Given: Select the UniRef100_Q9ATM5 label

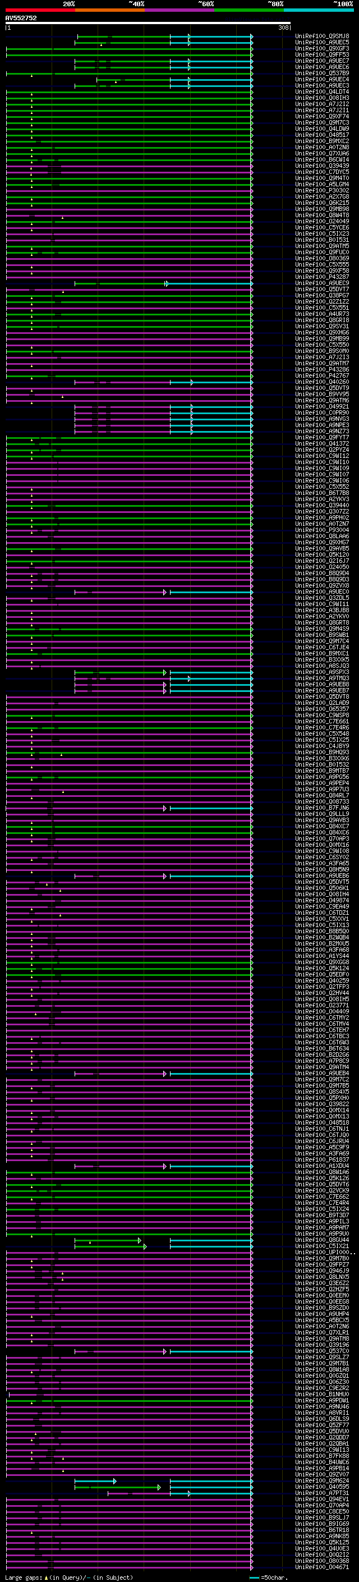Looking at the screenshot, I should (x=322, y=246).
